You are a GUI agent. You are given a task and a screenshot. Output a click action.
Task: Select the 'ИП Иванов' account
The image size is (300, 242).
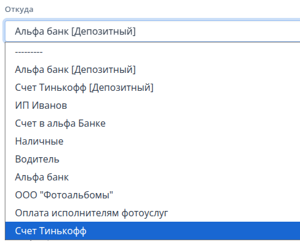point(152,105)
